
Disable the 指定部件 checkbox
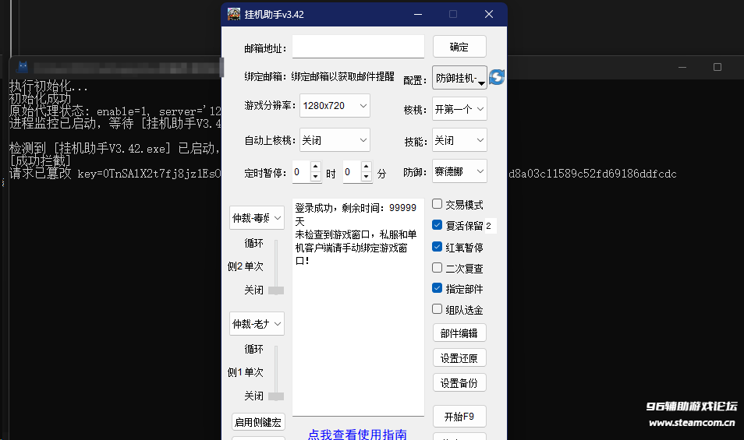tap(437, 288)
